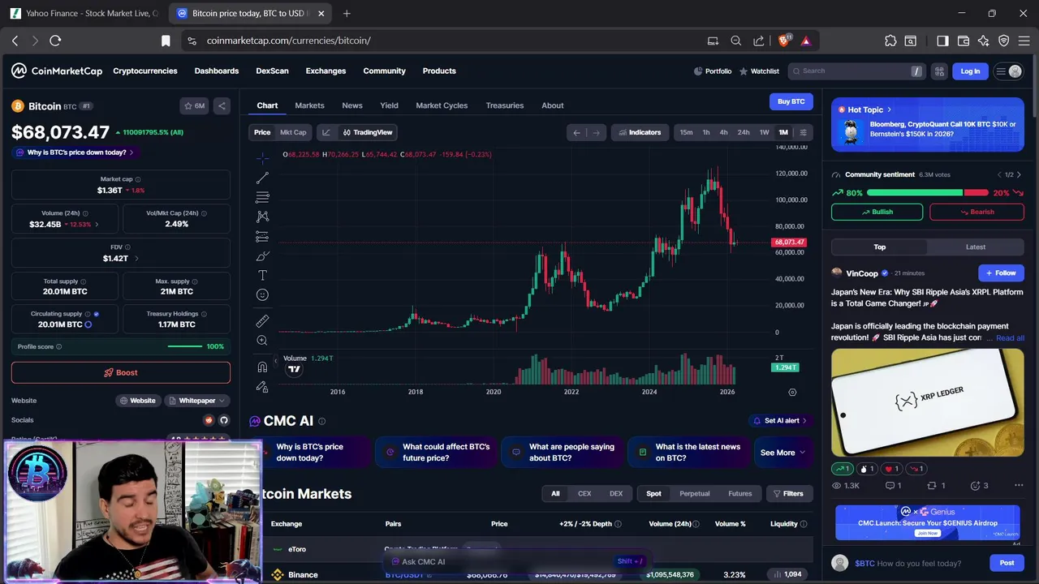The image size is (1039, 584).
Task: Open the Markets tab
Action: click(x=309, y=105)
